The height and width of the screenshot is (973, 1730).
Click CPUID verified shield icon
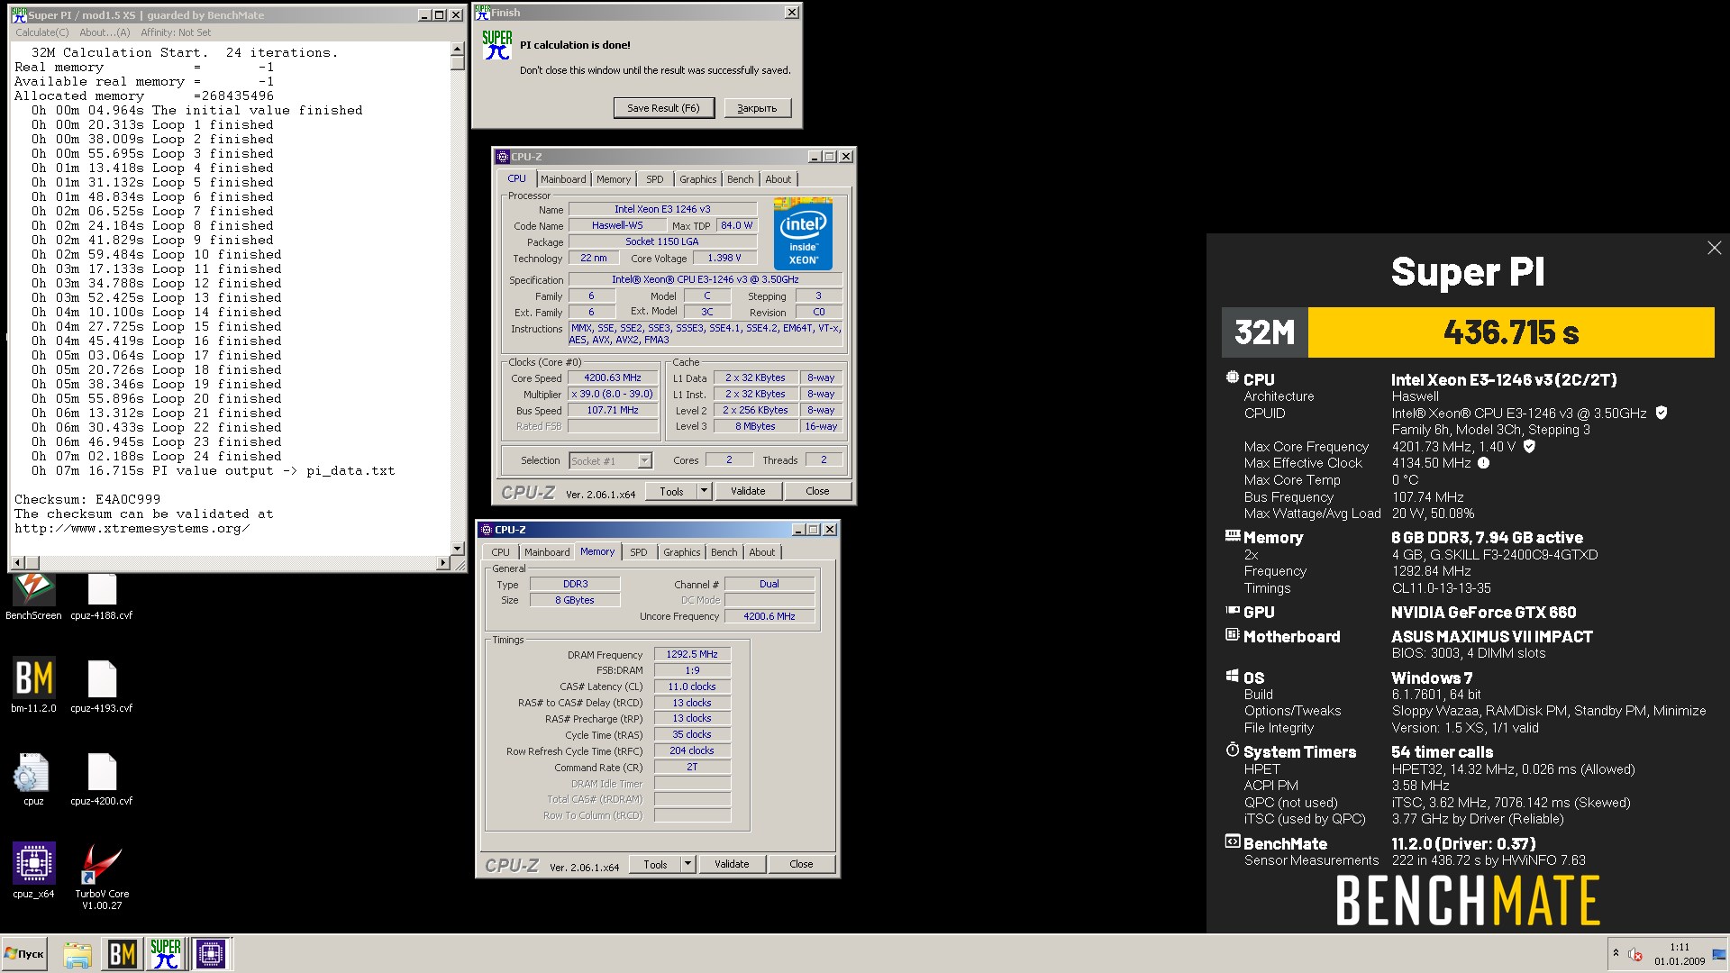tap(1662, 413)
